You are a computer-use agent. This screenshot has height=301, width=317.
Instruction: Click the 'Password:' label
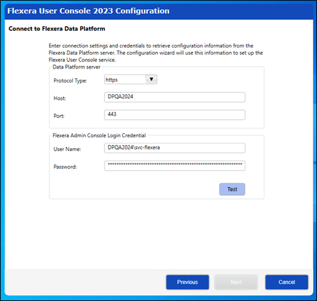point(65,167)
